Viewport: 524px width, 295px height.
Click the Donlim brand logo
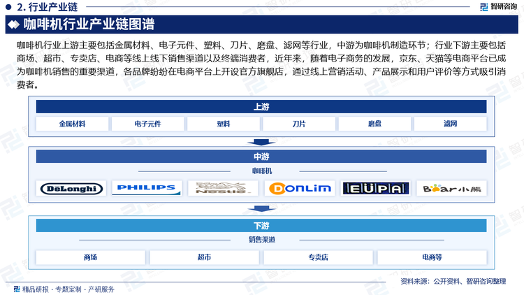300,188
